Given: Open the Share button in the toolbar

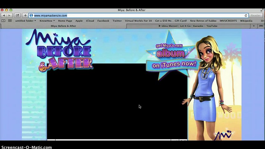Looking at the screenshot, I should [17, 16].
